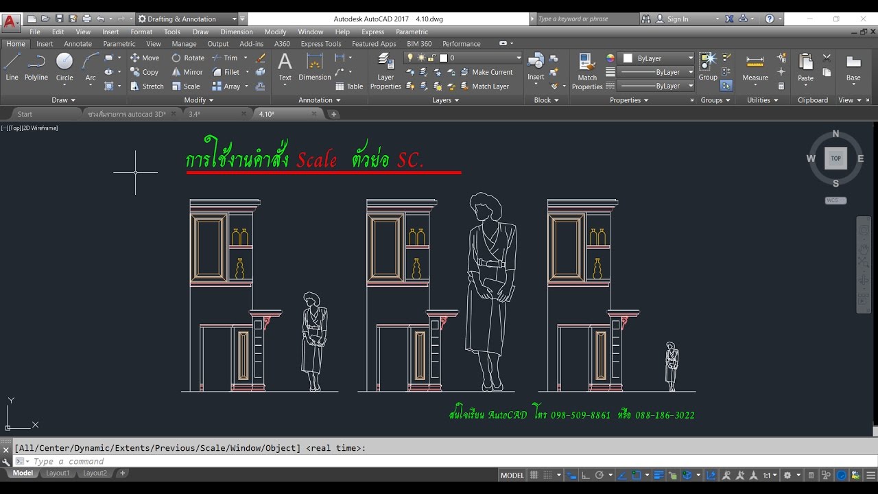Select the Polyline tool
This screenshot has width=878, height=494.
(36, 67)
